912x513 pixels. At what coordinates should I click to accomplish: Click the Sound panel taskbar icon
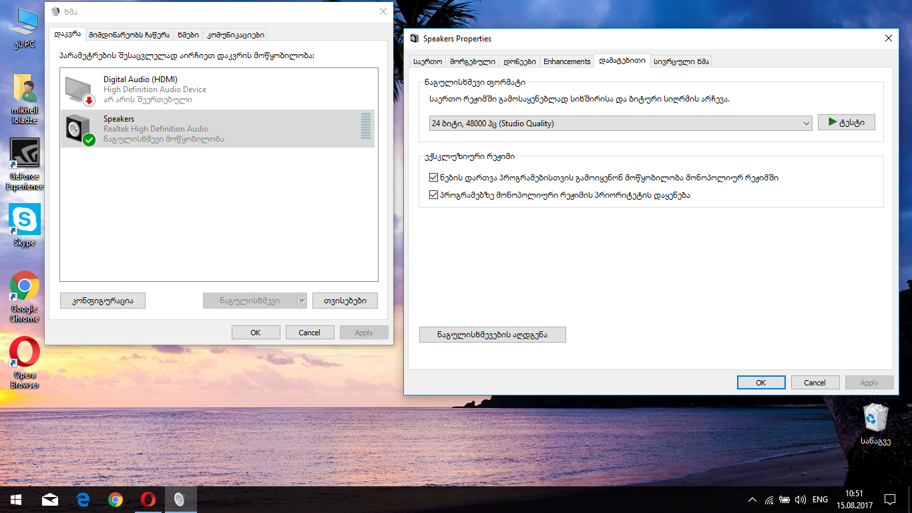(181, 499)
